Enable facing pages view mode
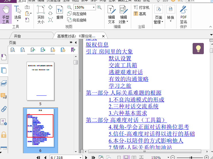 coord(134,157)
